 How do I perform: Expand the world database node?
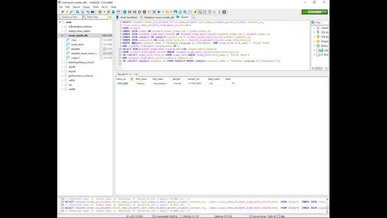62,89
